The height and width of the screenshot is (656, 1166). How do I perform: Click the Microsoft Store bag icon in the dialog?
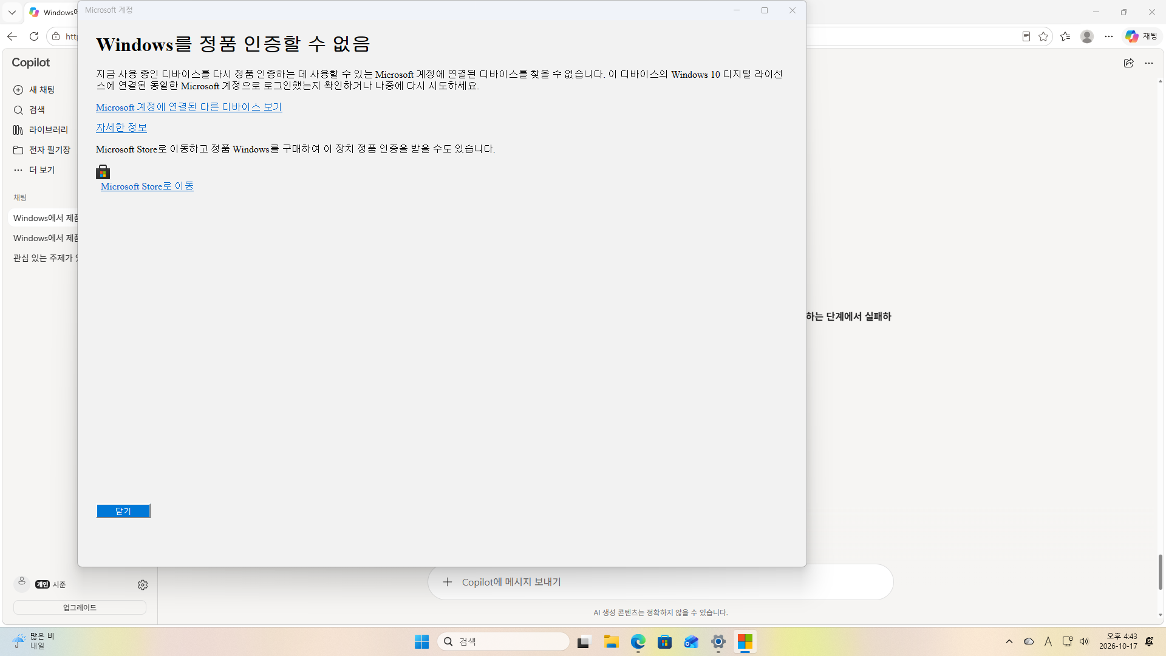(x=103, y=172)
